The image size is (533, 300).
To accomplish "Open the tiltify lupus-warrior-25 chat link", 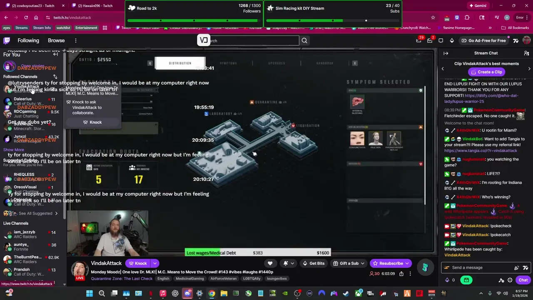I will coord(481,98).
